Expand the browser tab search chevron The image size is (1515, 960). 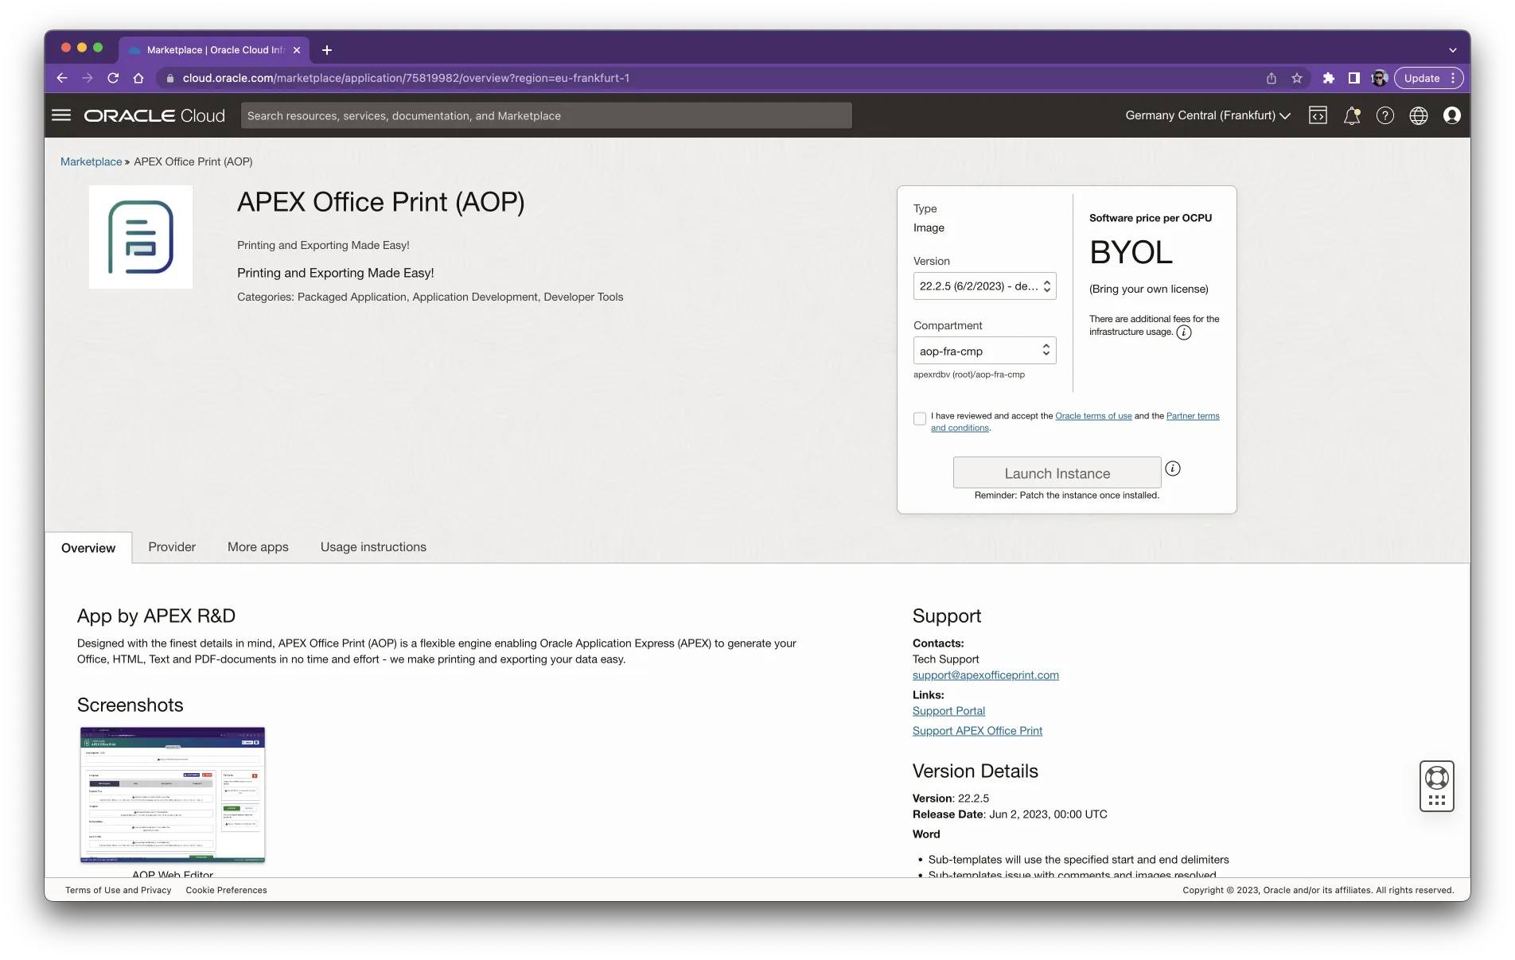(x=1453, y=50)
